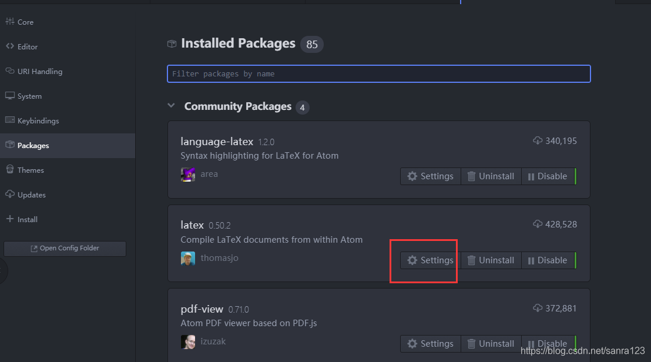
Task: Go to URI Handling settings
Action: (67, 72)
